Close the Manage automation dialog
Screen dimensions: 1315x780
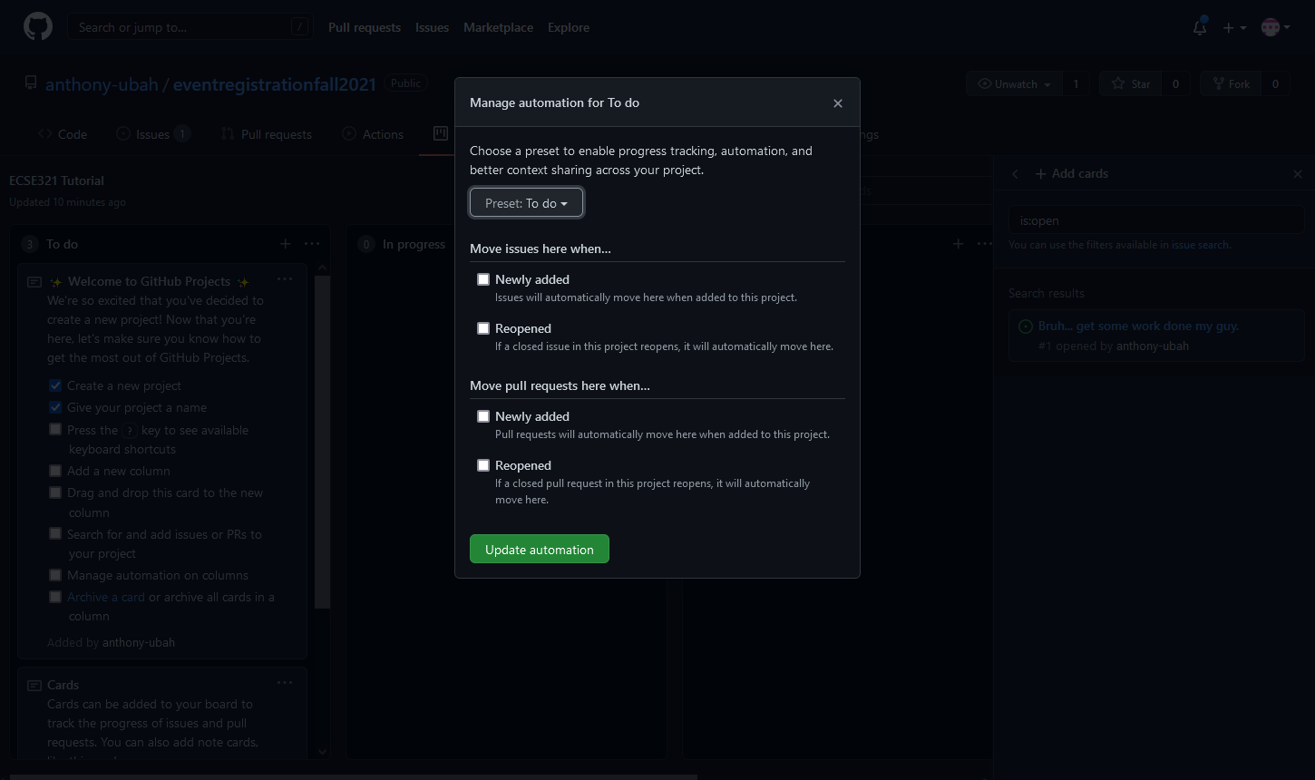[837, 103]
